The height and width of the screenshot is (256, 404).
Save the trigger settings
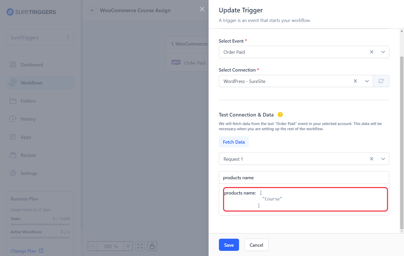[229, 245]
